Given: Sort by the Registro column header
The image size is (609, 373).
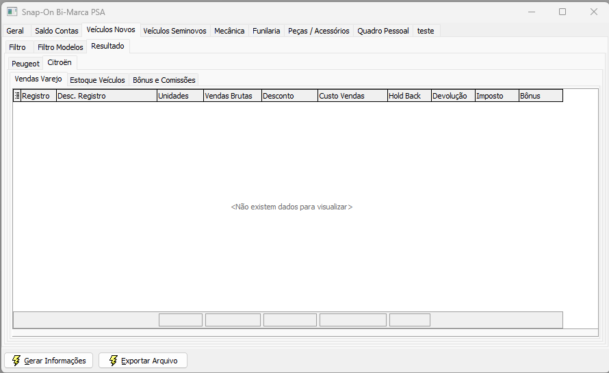Looking at the screenshot, I should pos(38,96).
